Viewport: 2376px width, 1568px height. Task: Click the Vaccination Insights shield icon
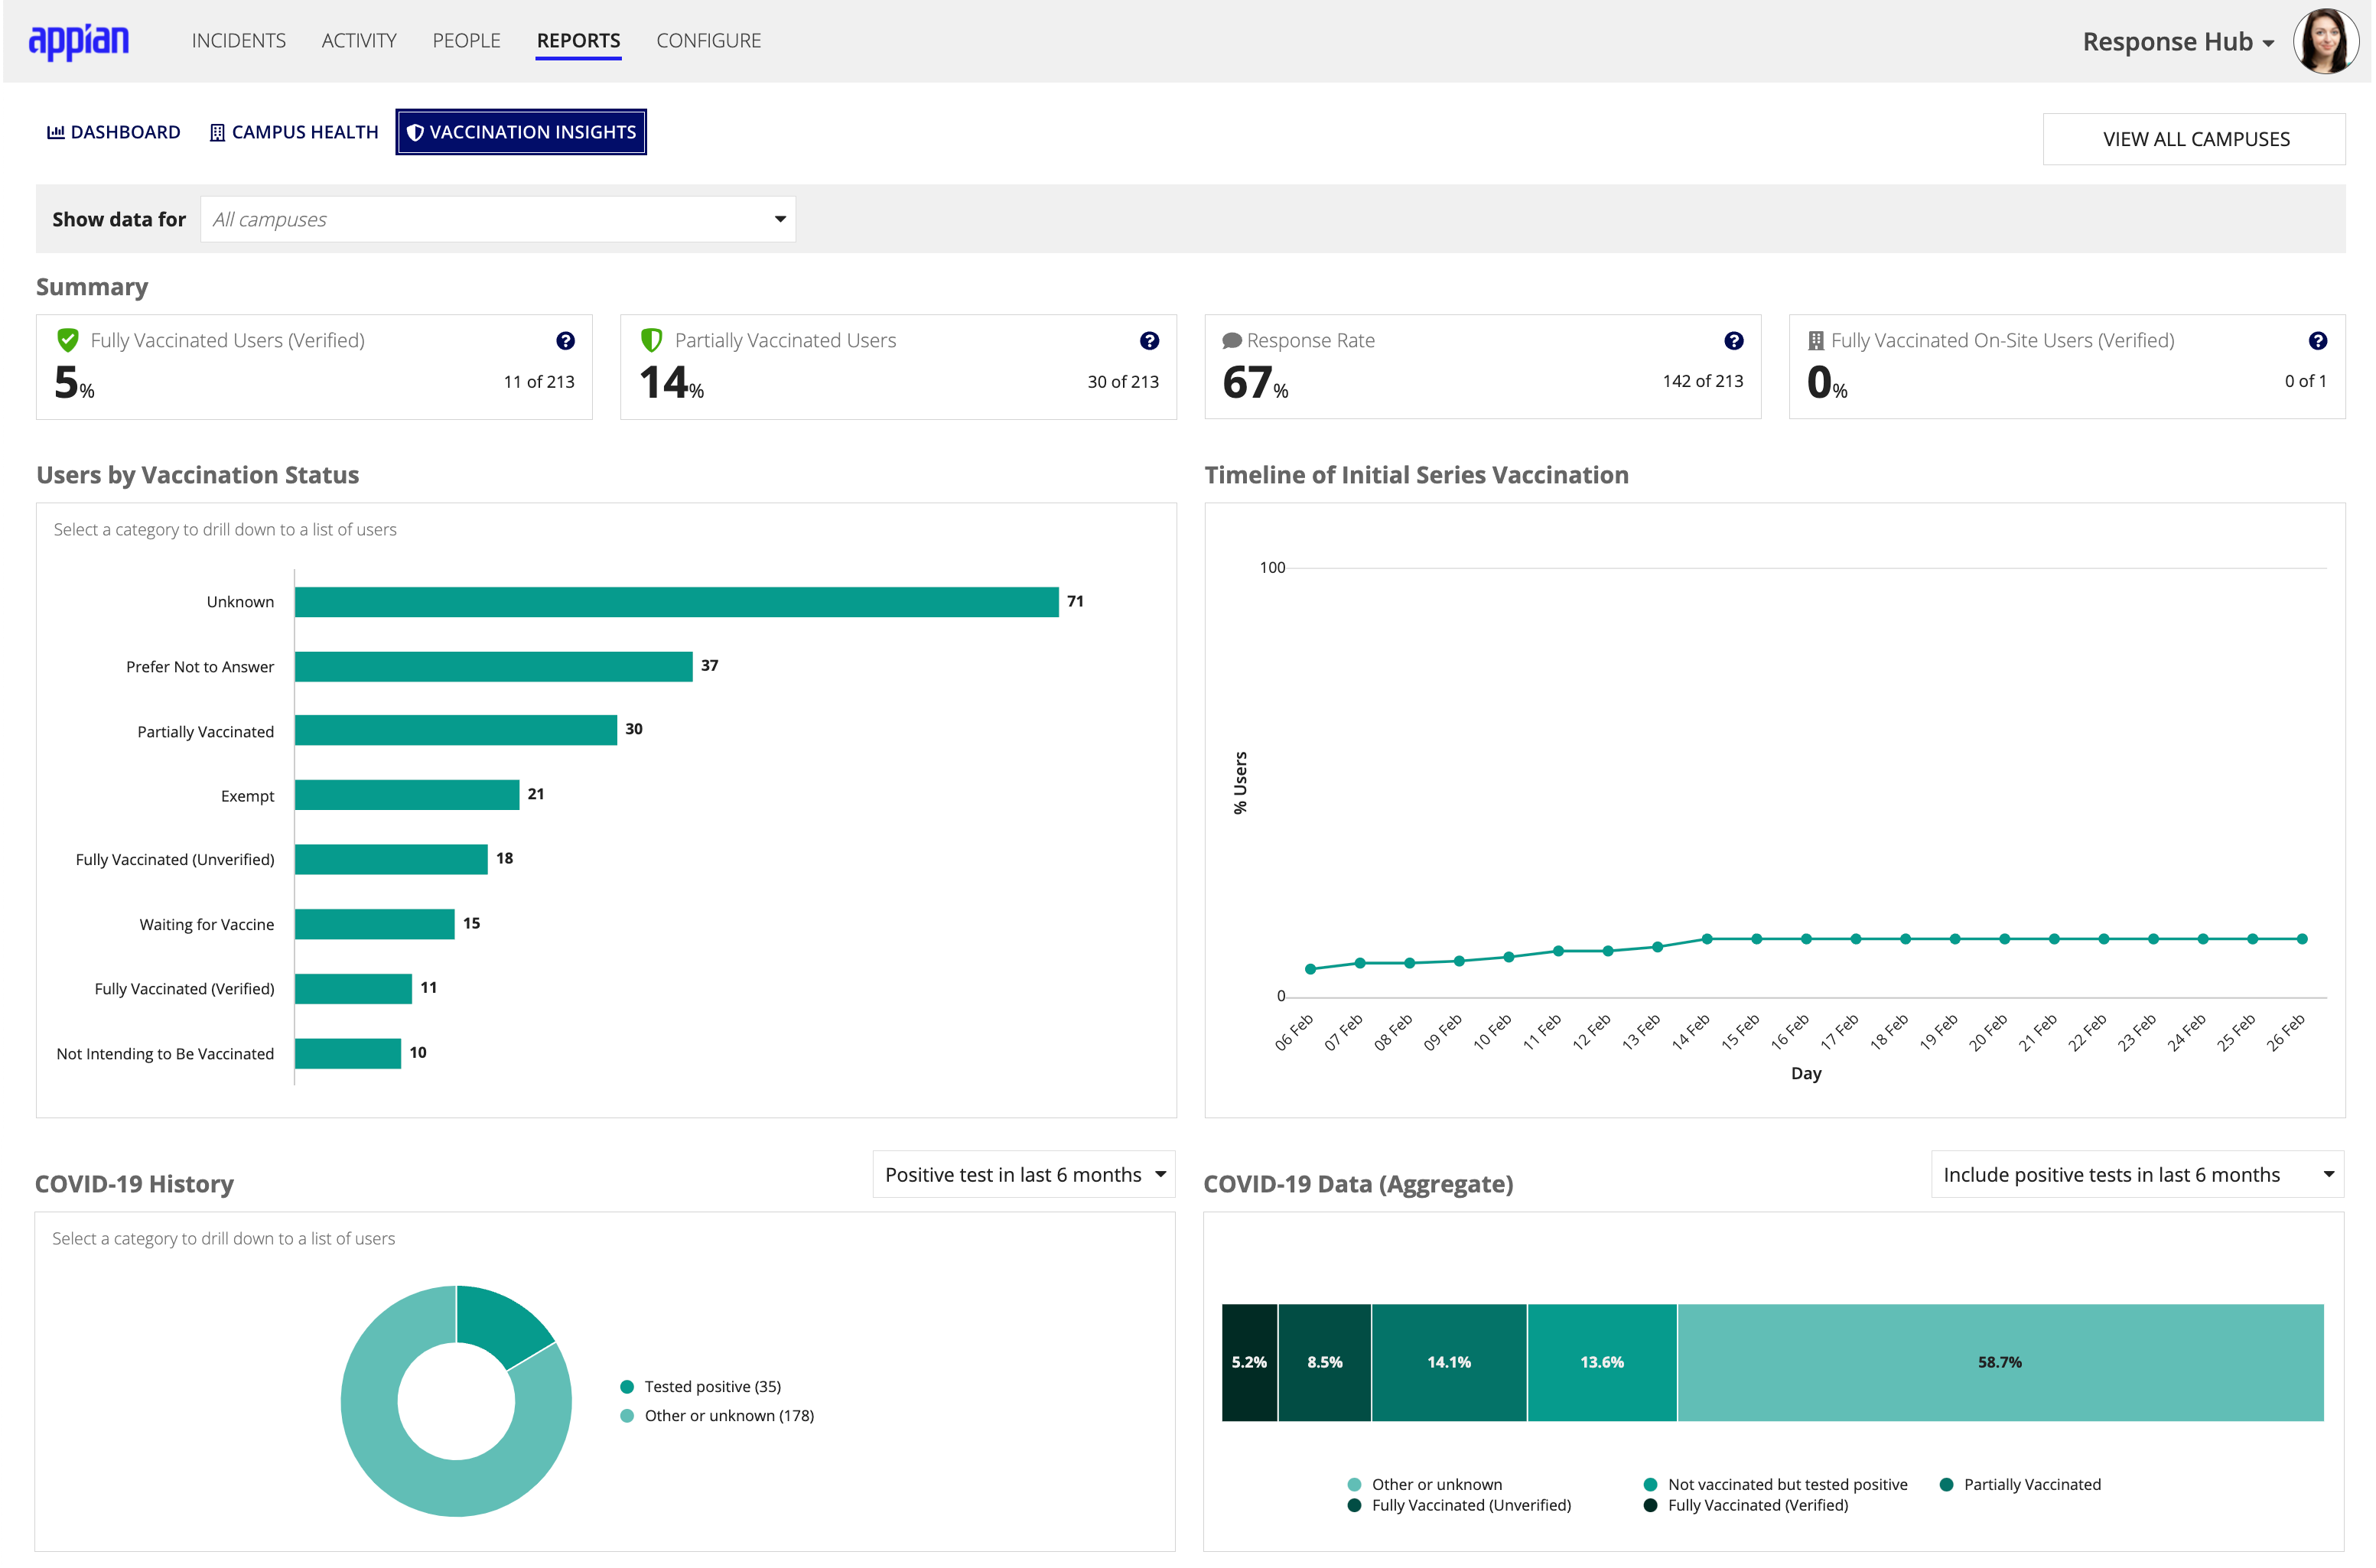pos(415,132)
